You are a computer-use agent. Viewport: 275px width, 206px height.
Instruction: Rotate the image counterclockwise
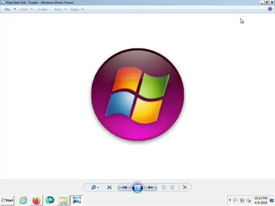[164, 187]
